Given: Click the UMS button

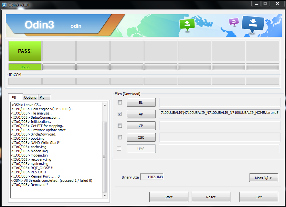Looking at the screenshot, I should coord(141,149).
